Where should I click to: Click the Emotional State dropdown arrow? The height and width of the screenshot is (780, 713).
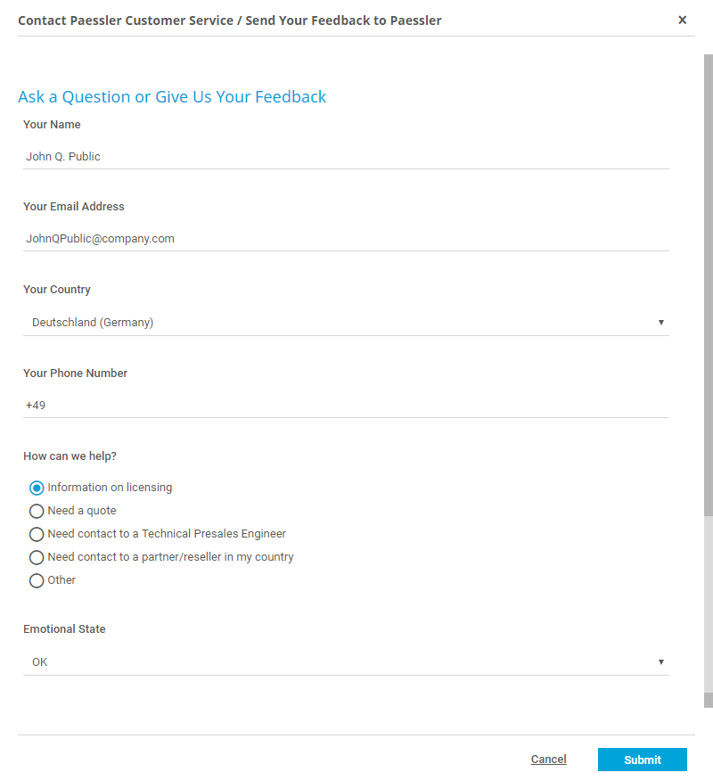click(x=661, y=661)
